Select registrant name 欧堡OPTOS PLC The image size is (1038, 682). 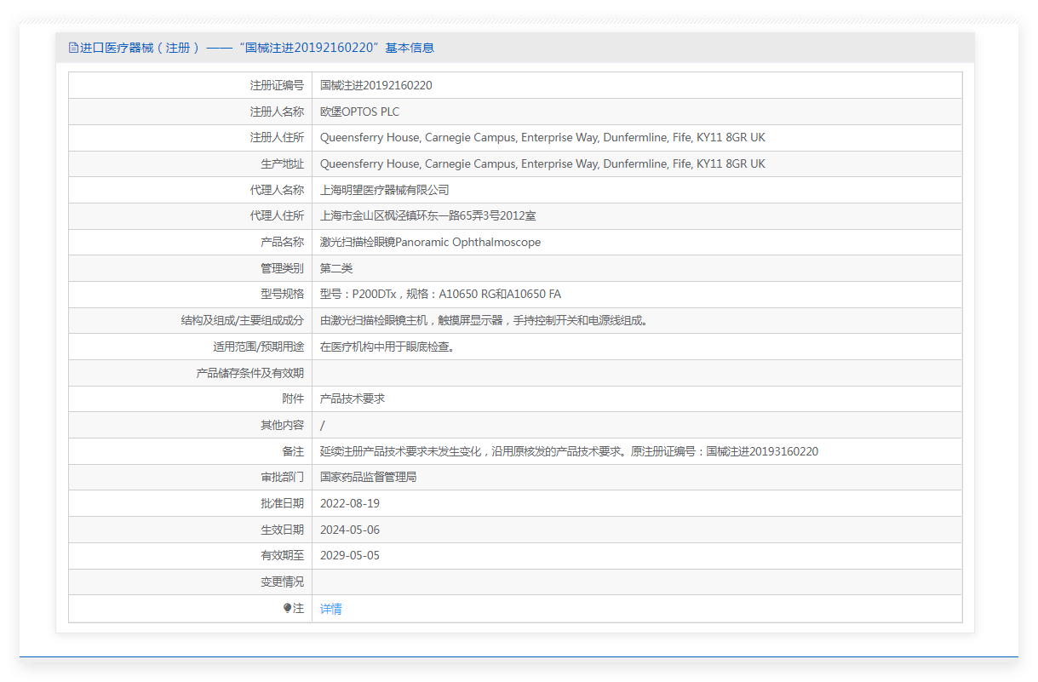[359, 112]
